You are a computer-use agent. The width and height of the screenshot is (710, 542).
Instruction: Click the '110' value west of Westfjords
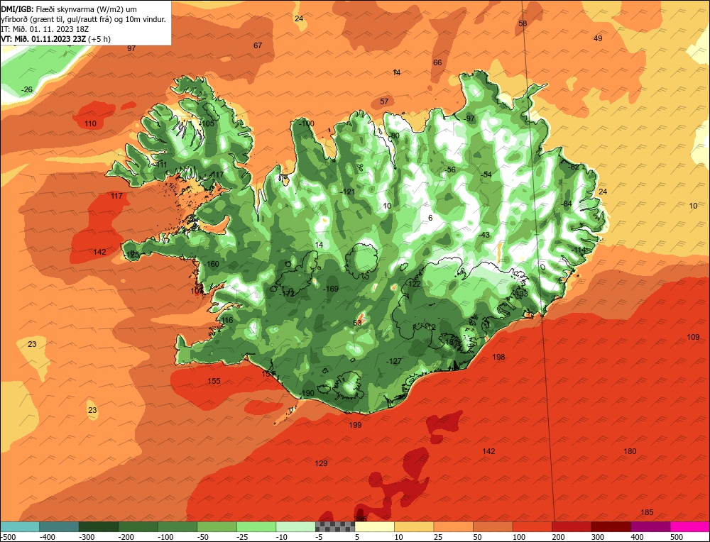tap(91, 123)
